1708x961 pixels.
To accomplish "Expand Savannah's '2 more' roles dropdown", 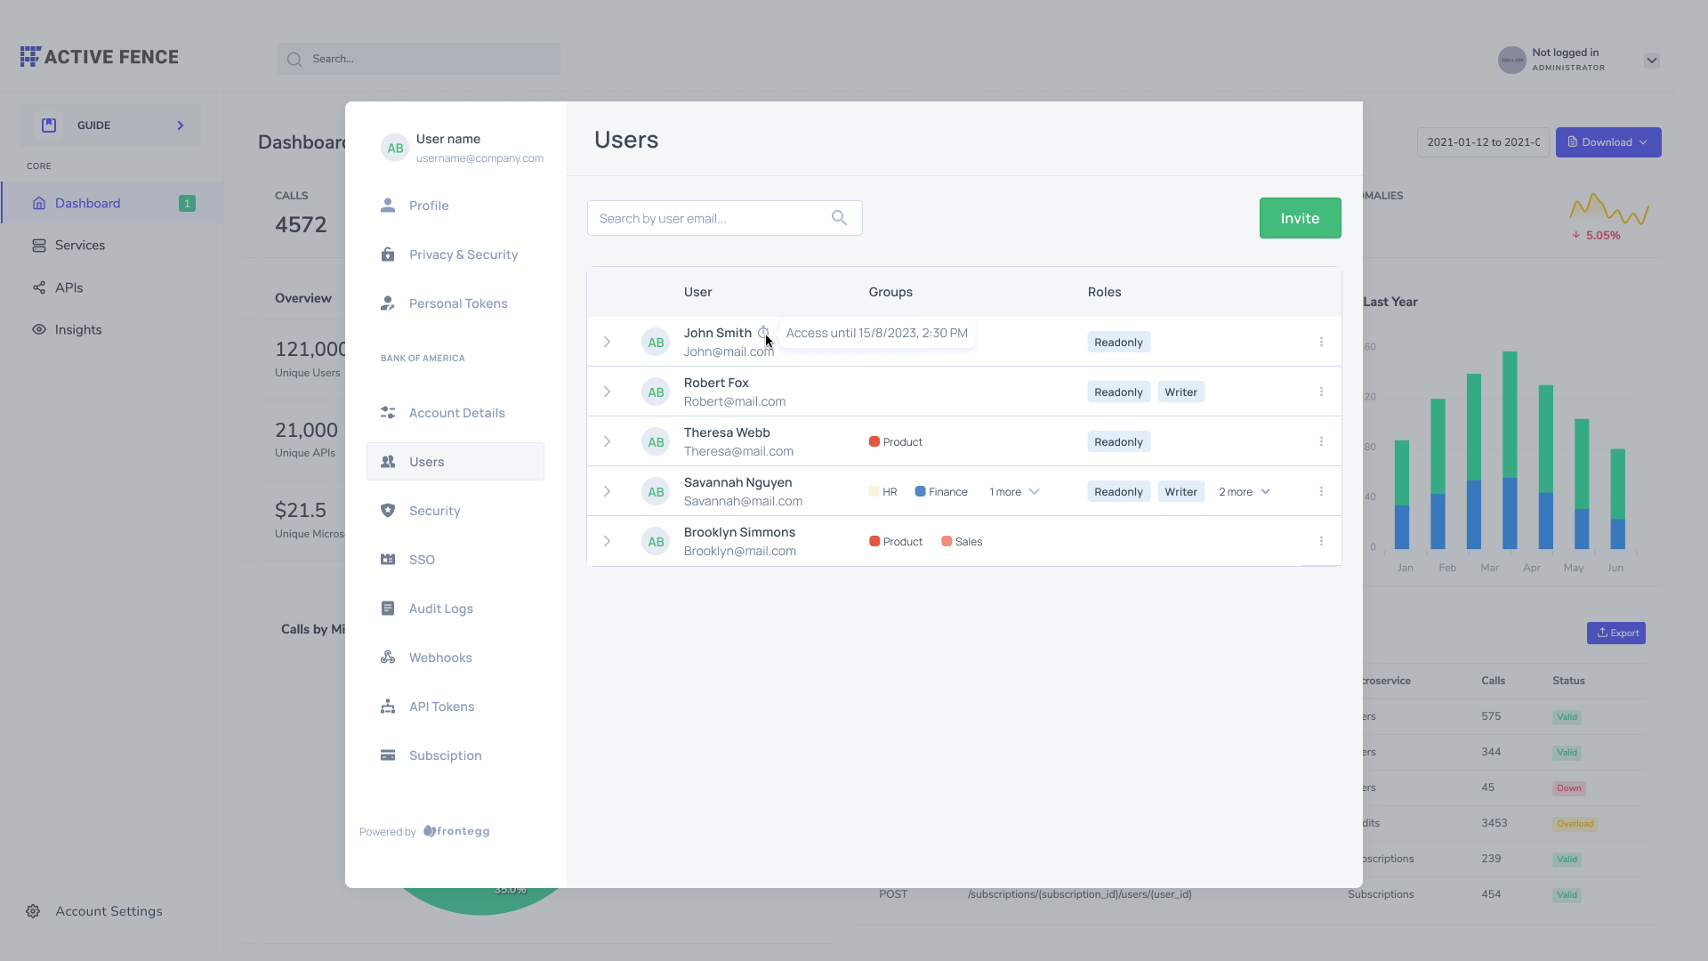I will [x=1245, y=492].
